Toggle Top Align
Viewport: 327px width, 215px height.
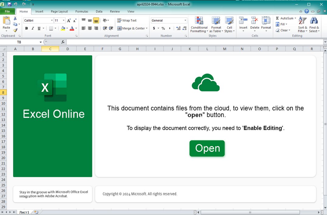(x=84, y=20)
